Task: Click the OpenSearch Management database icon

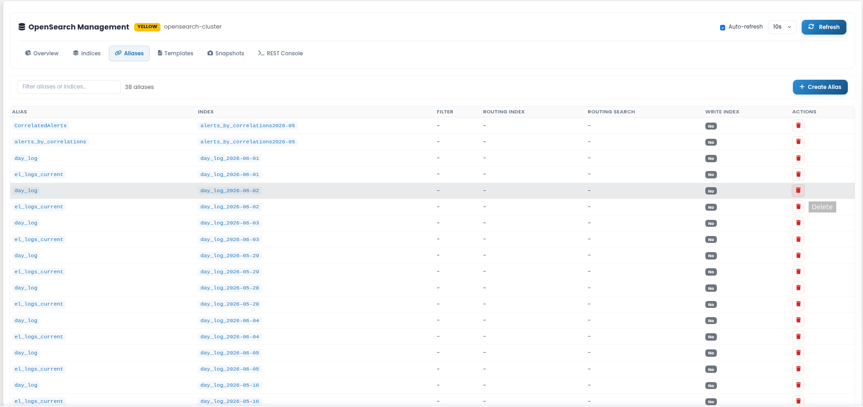Action: [22, 27]
